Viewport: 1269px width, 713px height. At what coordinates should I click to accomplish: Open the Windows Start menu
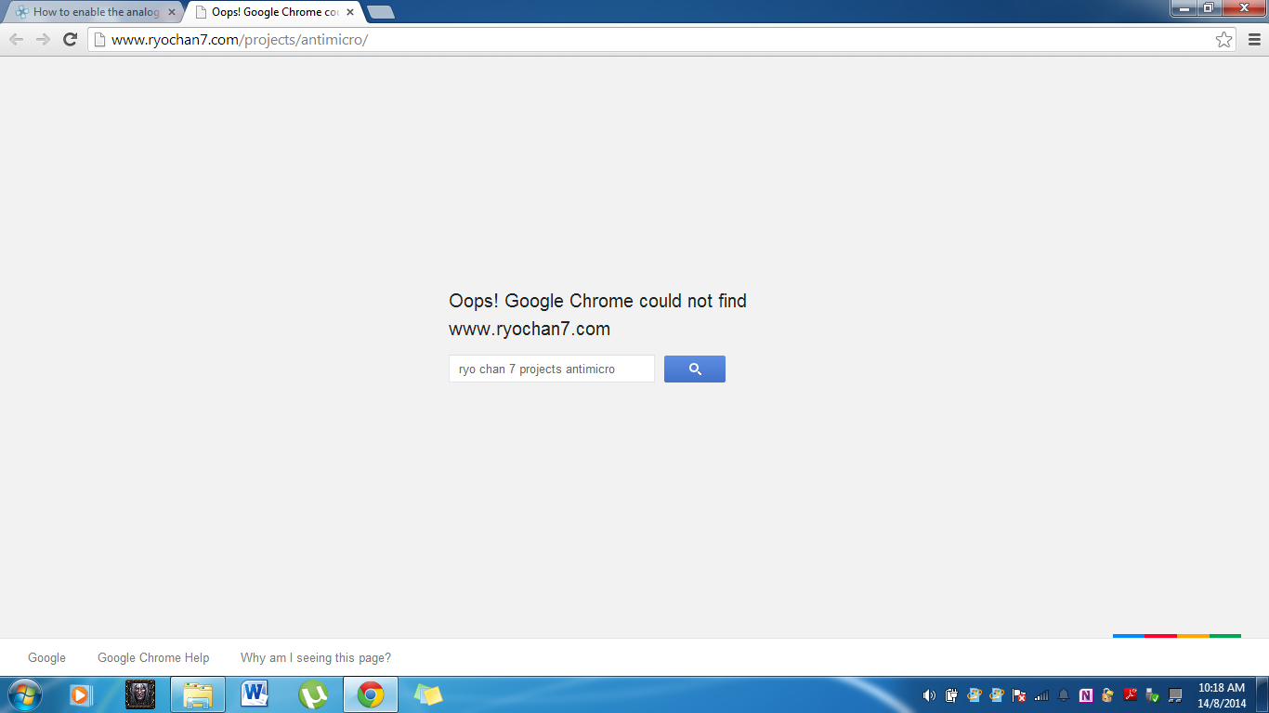tap(24, 694)
